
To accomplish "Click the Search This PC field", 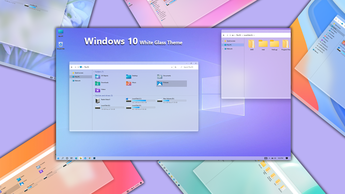I will click(188, 67).
